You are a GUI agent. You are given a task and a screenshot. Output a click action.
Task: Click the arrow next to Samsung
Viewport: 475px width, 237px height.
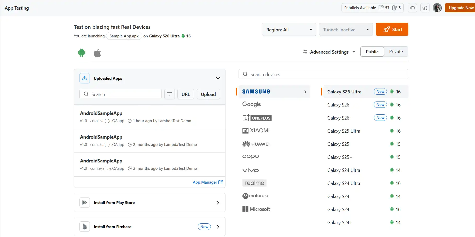(x=305, y=92)
